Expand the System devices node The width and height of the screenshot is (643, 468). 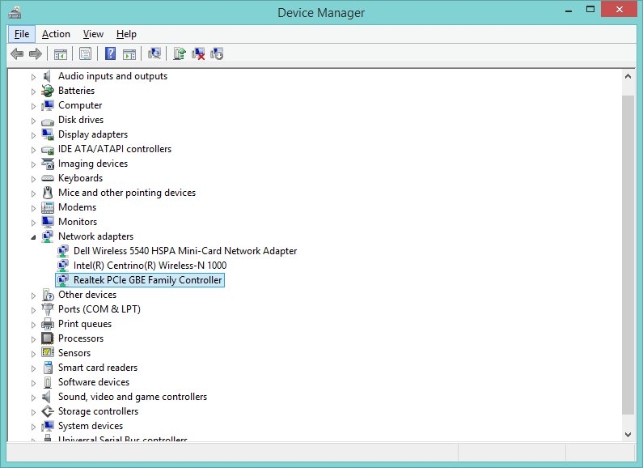pyautogui.click(x=33, y=427)
